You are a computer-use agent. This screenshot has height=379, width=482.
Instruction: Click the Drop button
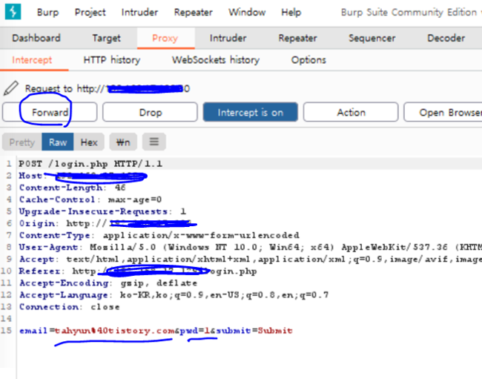point(150,112)
